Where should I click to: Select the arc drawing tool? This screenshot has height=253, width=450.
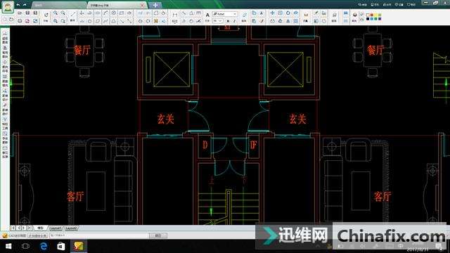105,13
